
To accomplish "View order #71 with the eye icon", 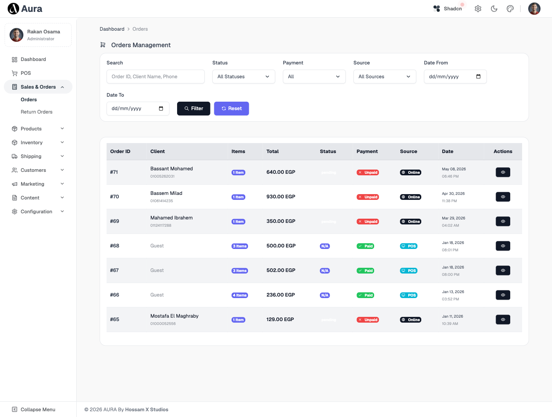I will coord(503,172).
